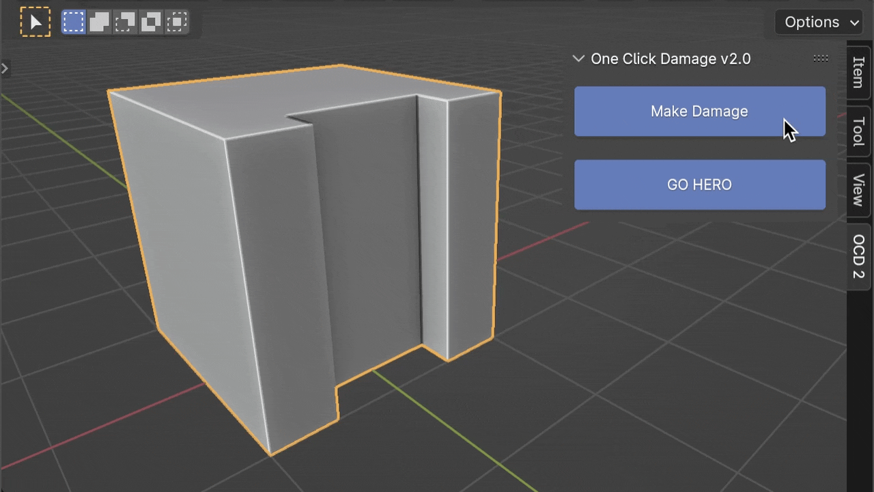The height and width of the screenshot is (492, 874).
Task: Switch to the OCD 2 sidebar tab
Action: tap(858, 256)
